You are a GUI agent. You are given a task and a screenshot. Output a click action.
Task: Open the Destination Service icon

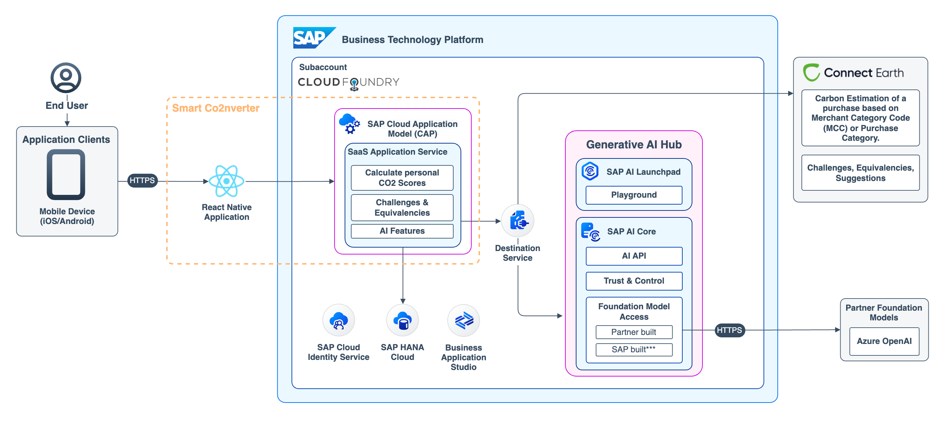[517, 221]
